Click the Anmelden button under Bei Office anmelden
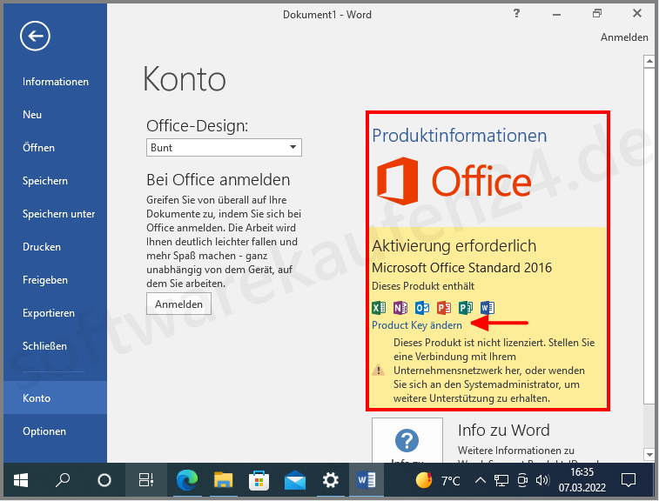The height and width of the screenshot is (501, 659). [x=178, y=304]
